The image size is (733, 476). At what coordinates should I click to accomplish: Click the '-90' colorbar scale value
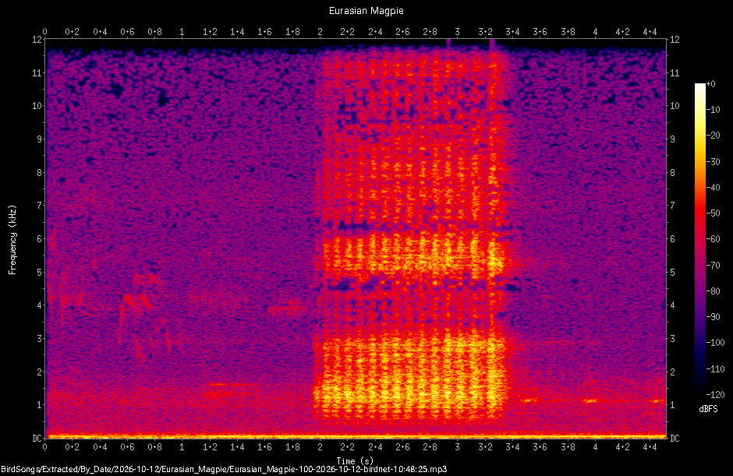tap(713, 317)
